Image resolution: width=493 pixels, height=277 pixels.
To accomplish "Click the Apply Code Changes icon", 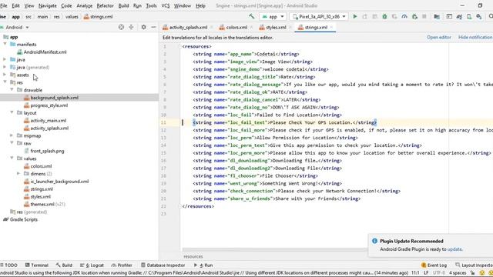I will tap(375, 16).
